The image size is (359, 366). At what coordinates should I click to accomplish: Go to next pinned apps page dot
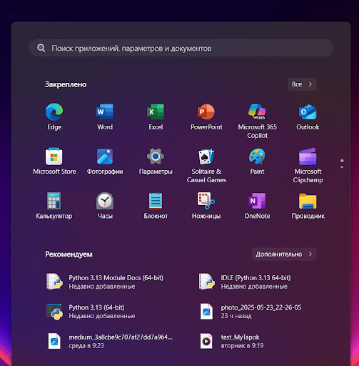342,167
